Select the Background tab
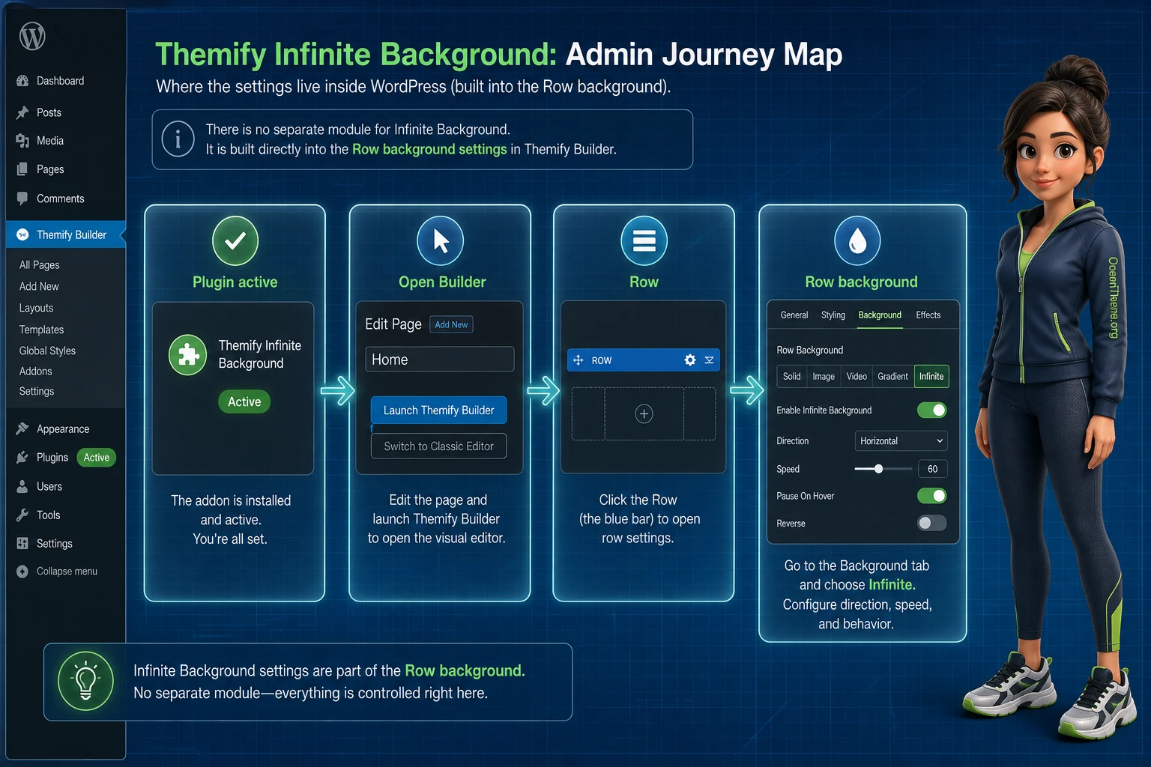 880,315
